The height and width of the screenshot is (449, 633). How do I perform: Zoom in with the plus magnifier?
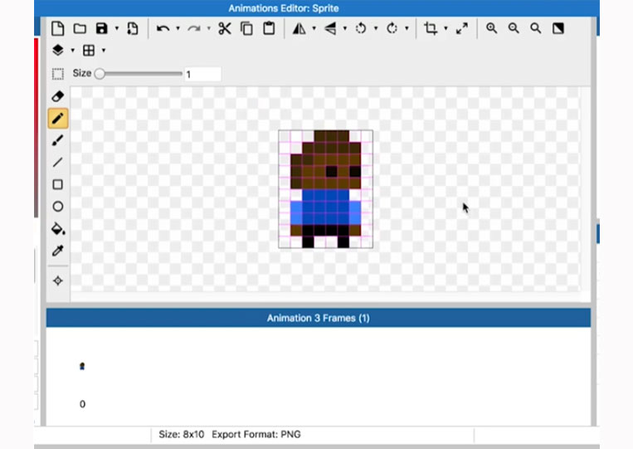(491, 29)
